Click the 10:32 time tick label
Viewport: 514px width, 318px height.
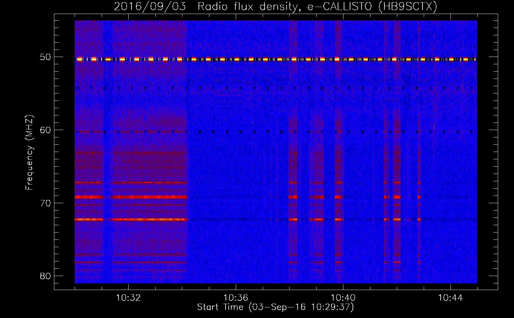pyautogui.click(x=128, y=298)
